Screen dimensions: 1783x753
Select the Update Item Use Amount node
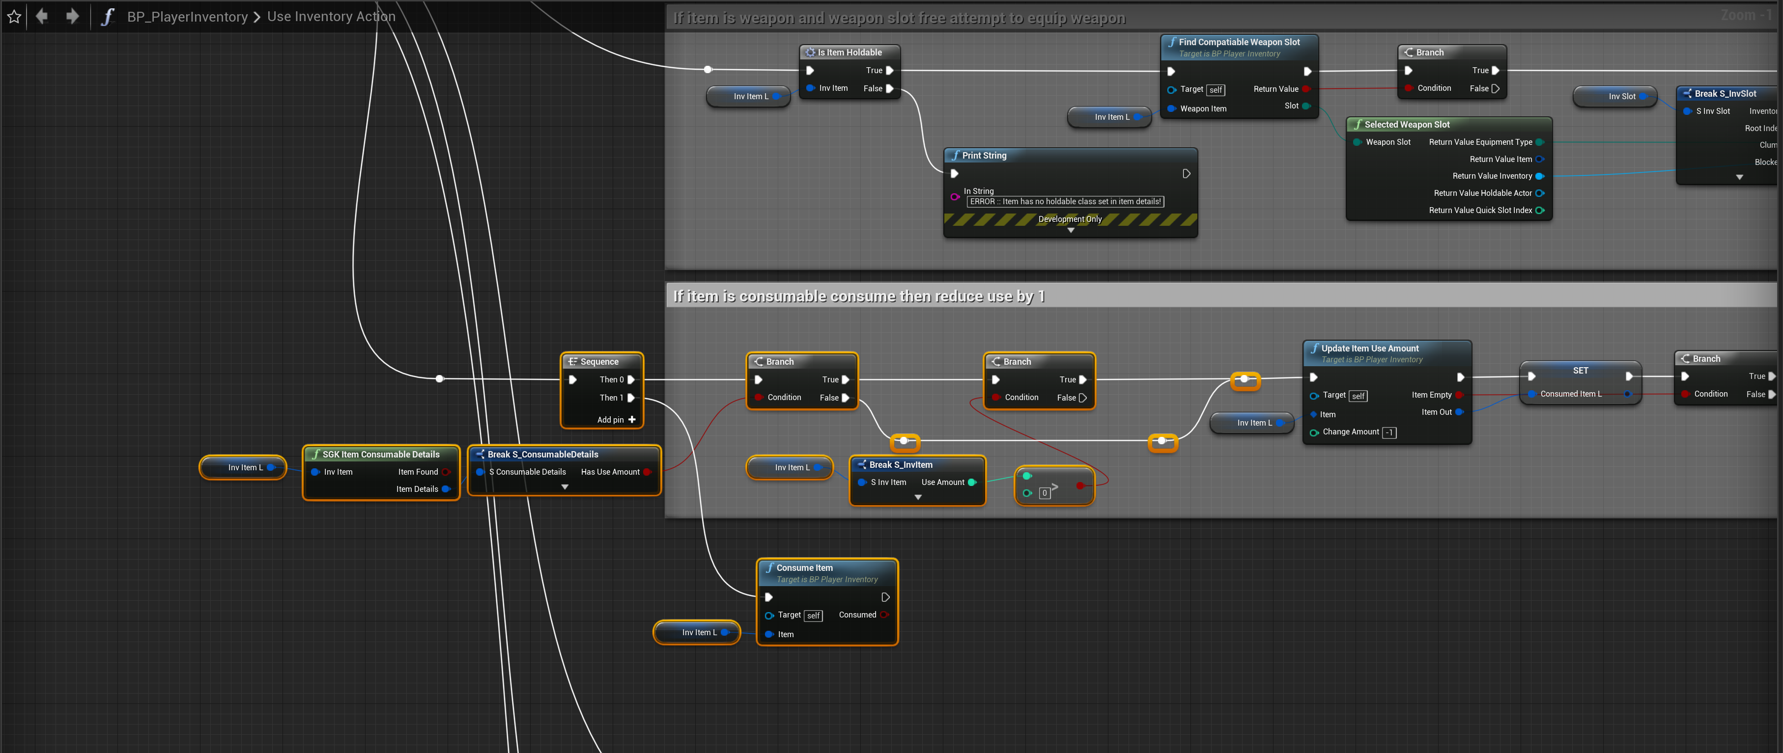tap(1370, 349)
